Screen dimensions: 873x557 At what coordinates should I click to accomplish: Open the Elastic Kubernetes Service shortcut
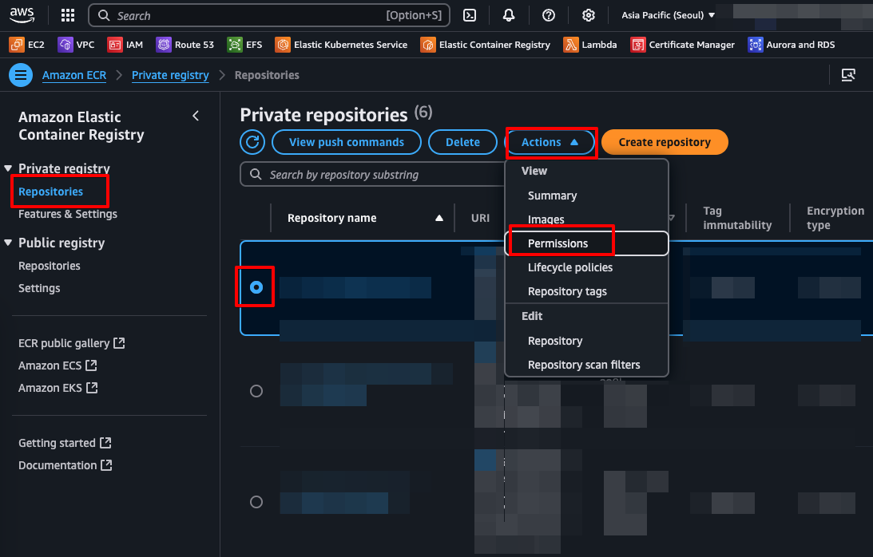tap(341, 45)
